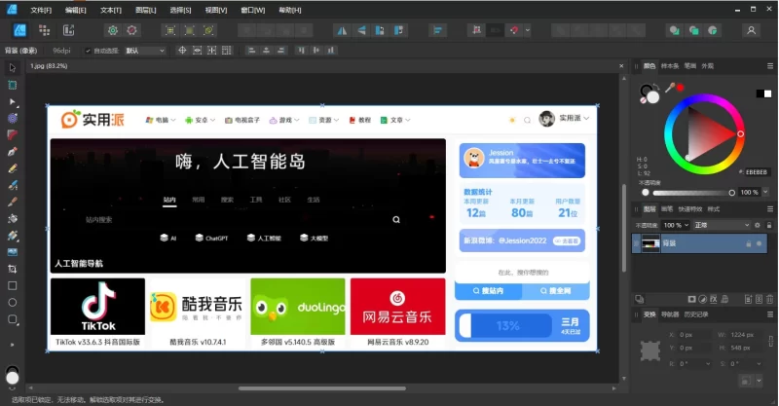Open the rotation R value dropdown
Image resolution: width=779 pixels, height=406 pixels.
point(708,364)
